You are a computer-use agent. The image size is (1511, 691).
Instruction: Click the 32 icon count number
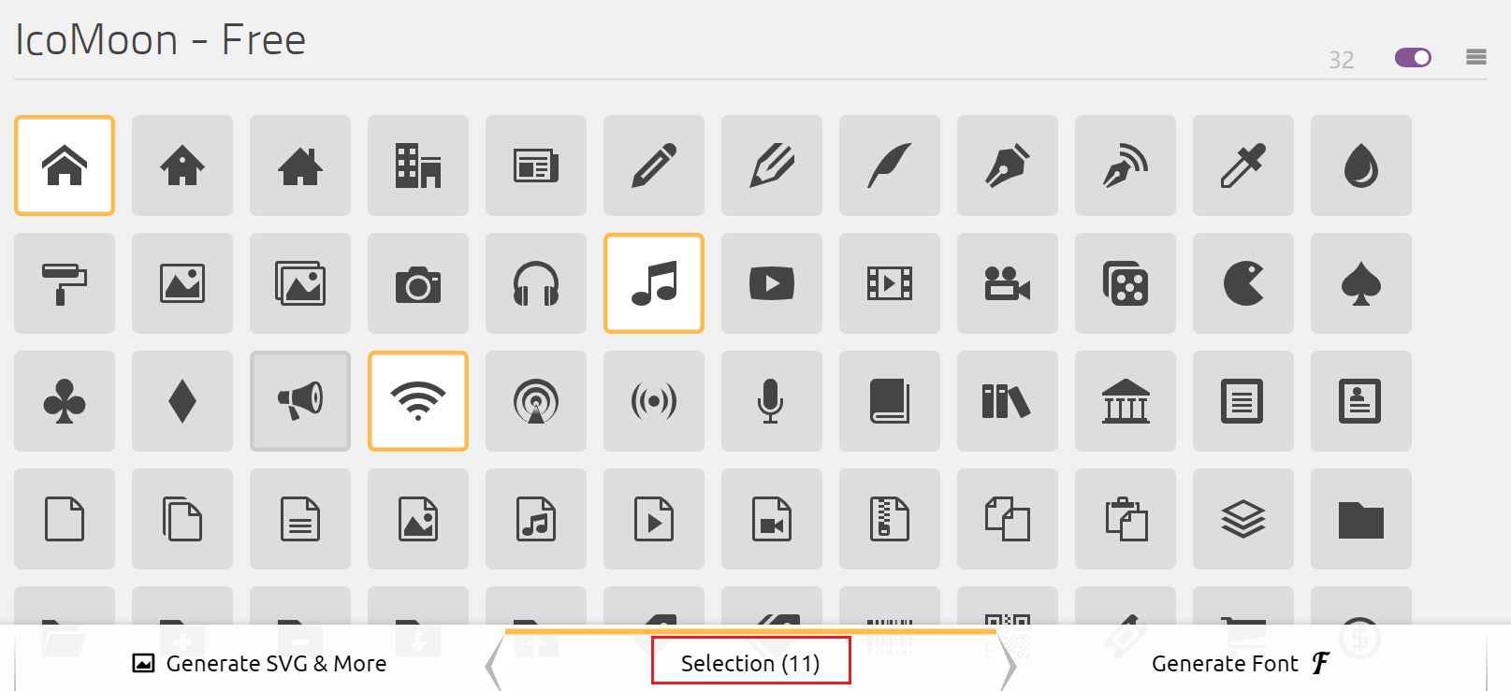(1341, 60)
